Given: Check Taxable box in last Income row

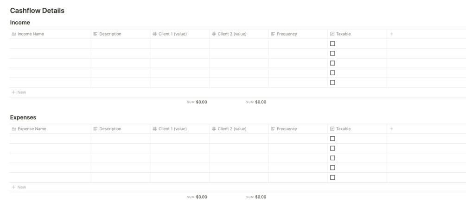Looking at the screenshot, I should [x=332, y=83].
